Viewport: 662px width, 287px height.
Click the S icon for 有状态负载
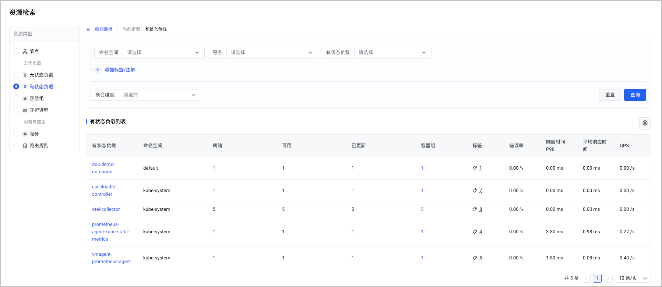click(x=25, y=87)
